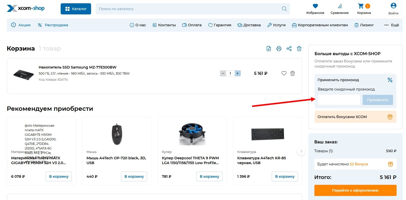Add A4Tech OP-720 mouse to cart
The height and width of the screenshot is (200, 406).
[134, 176]
